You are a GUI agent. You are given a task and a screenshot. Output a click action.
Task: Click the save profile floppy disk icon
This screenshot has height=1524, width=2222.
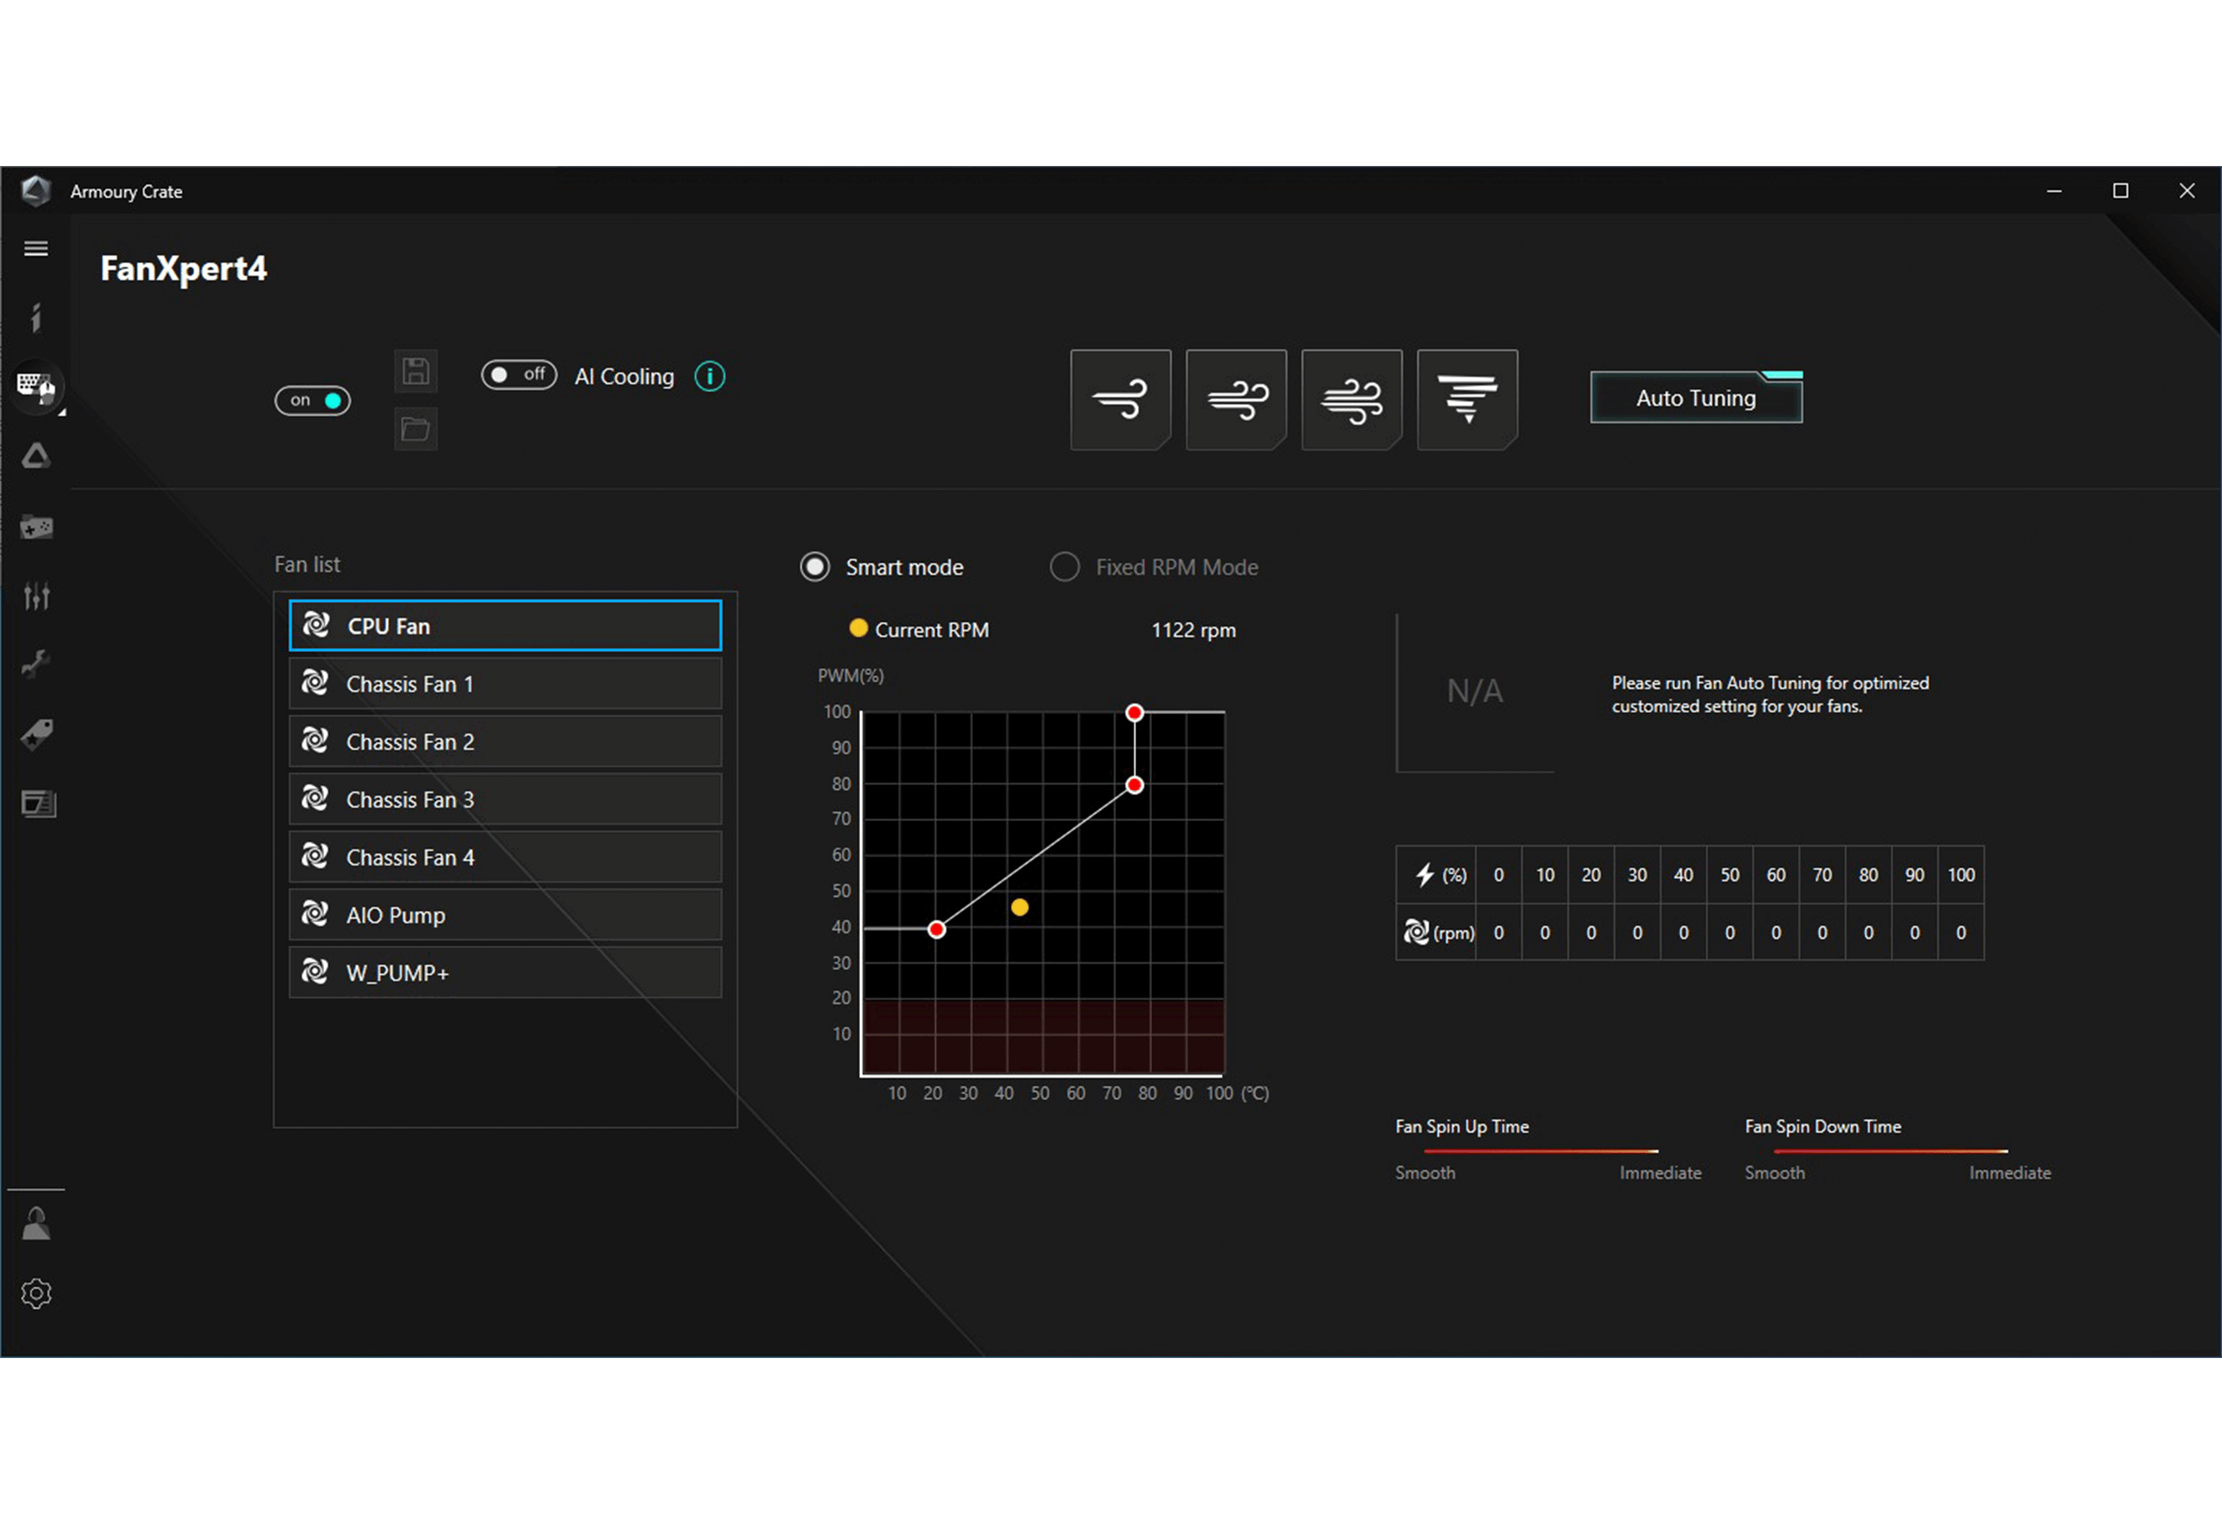click(x=416, y=371)
